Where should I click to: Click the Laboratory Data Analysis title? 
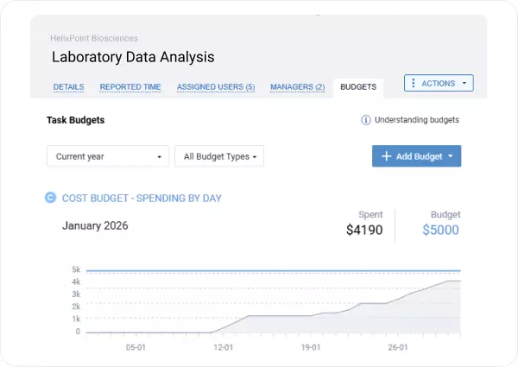click(133, 57)
